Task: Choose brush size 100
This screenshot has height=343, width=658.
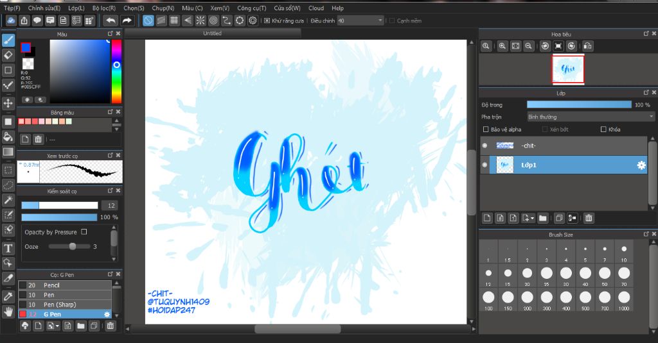Action: [488, 300]
